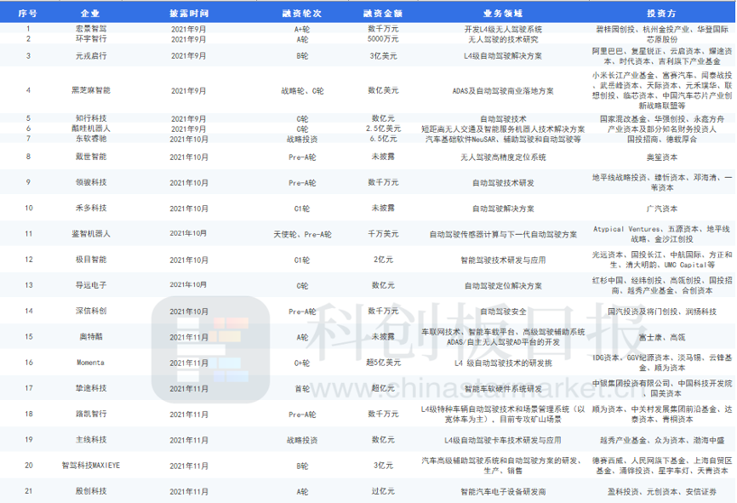Select company cell 挚途科技
The width and height of the screenshot is (737, 503).
point(91,388)
